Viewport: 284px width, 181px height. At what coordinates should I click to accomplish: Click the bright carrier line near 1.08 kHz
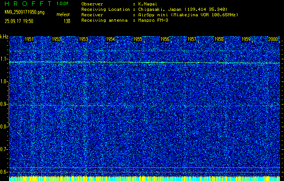tap(144, 62)
